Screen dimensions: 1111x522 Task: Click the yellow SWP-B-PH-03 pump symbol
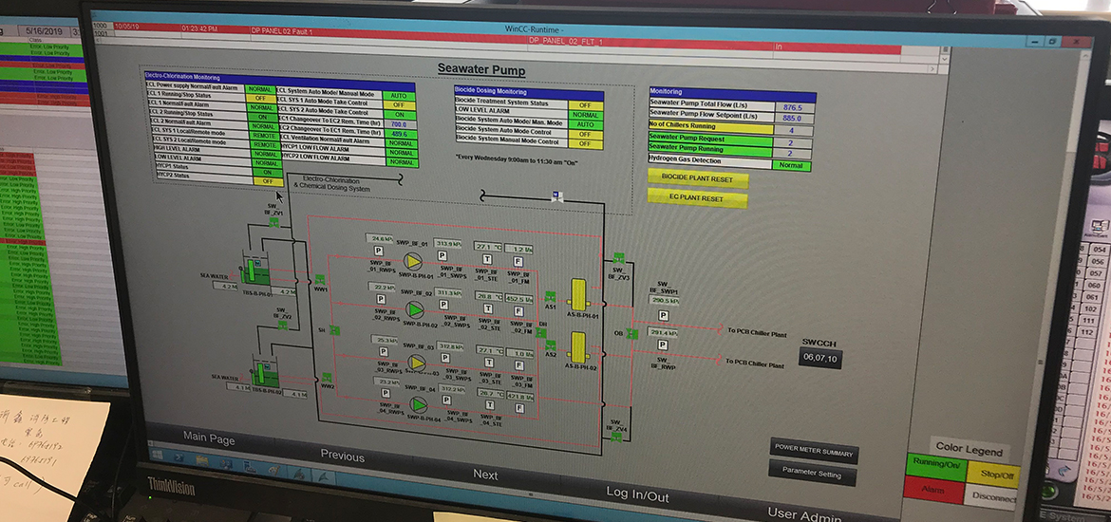tap(416, 363)
